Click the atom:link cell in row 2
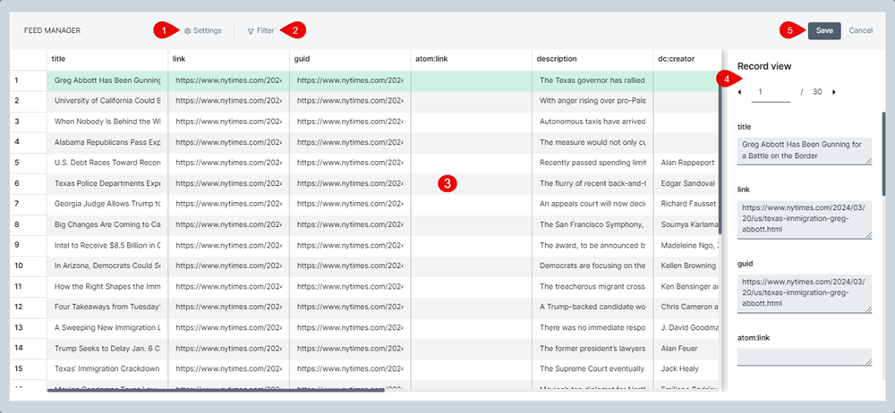 tap(472, 101)
